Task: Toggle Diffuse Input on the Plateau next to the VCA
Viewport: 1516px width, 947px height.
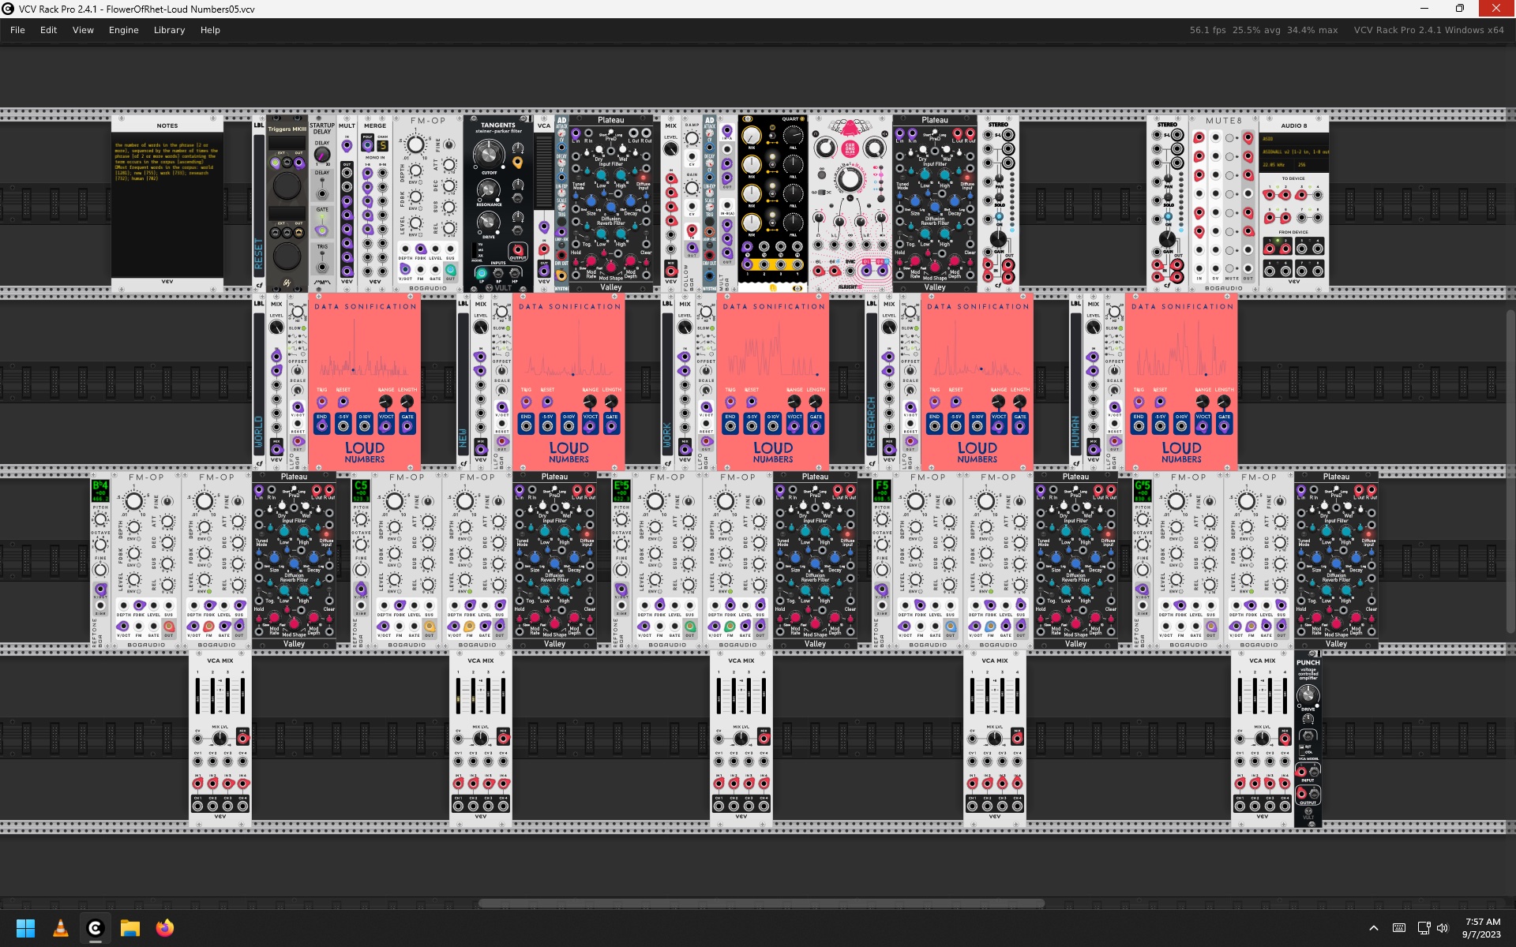Action: 644,178
